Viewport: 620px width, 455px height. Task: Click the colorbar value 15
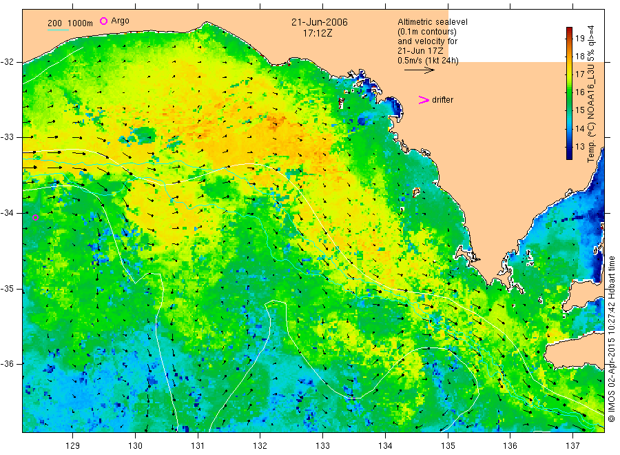click(x=580, y=110)
